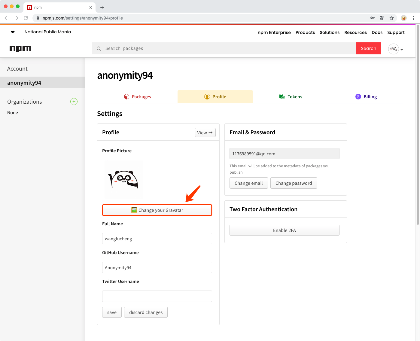The width and height of the screenshot is (420, 341).
Task: Click the email address field
Action: pyautogui.click(x=285, y=154)
